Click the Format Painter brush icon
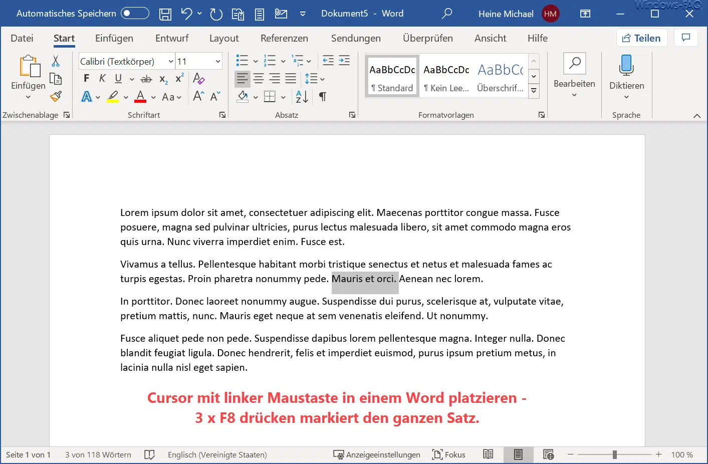 [56, 96]
